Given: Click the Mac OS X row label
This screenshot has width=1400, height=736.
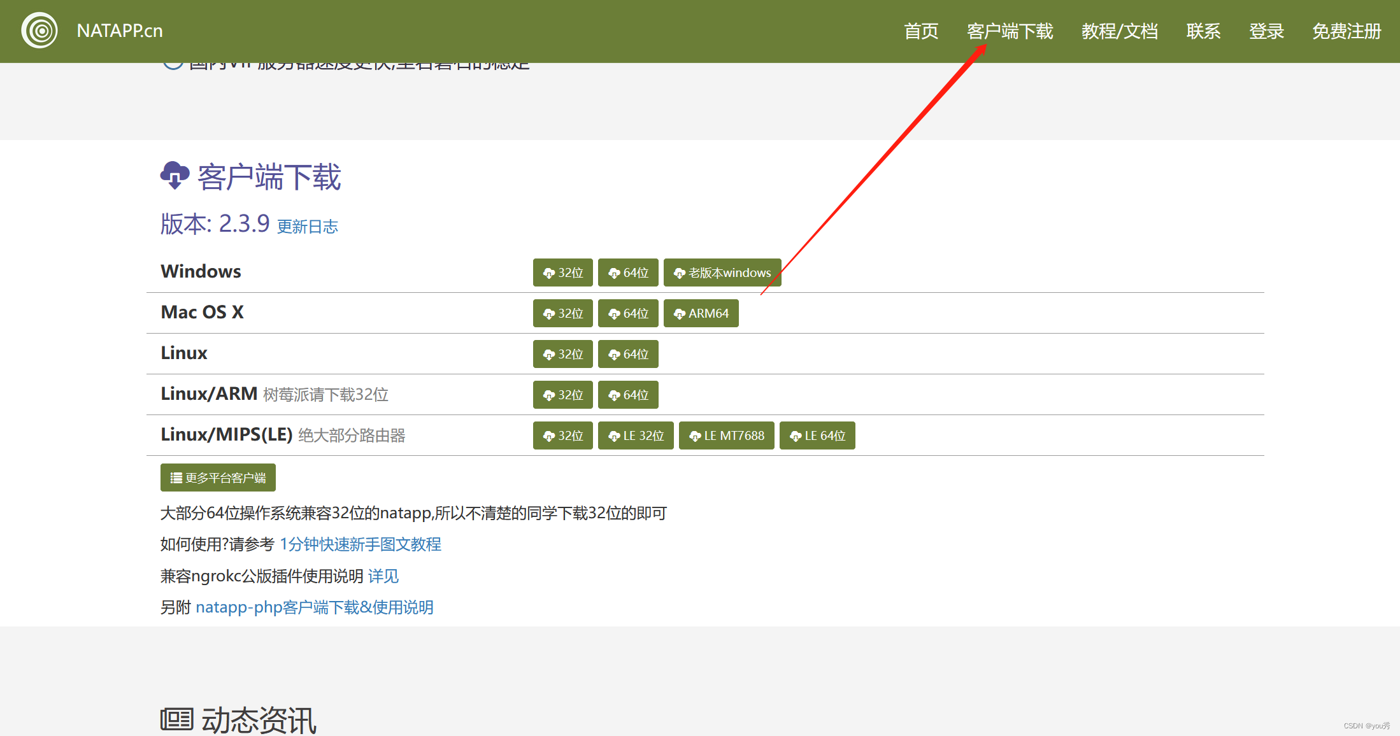Looking at the screenshot, I should 202,312.
